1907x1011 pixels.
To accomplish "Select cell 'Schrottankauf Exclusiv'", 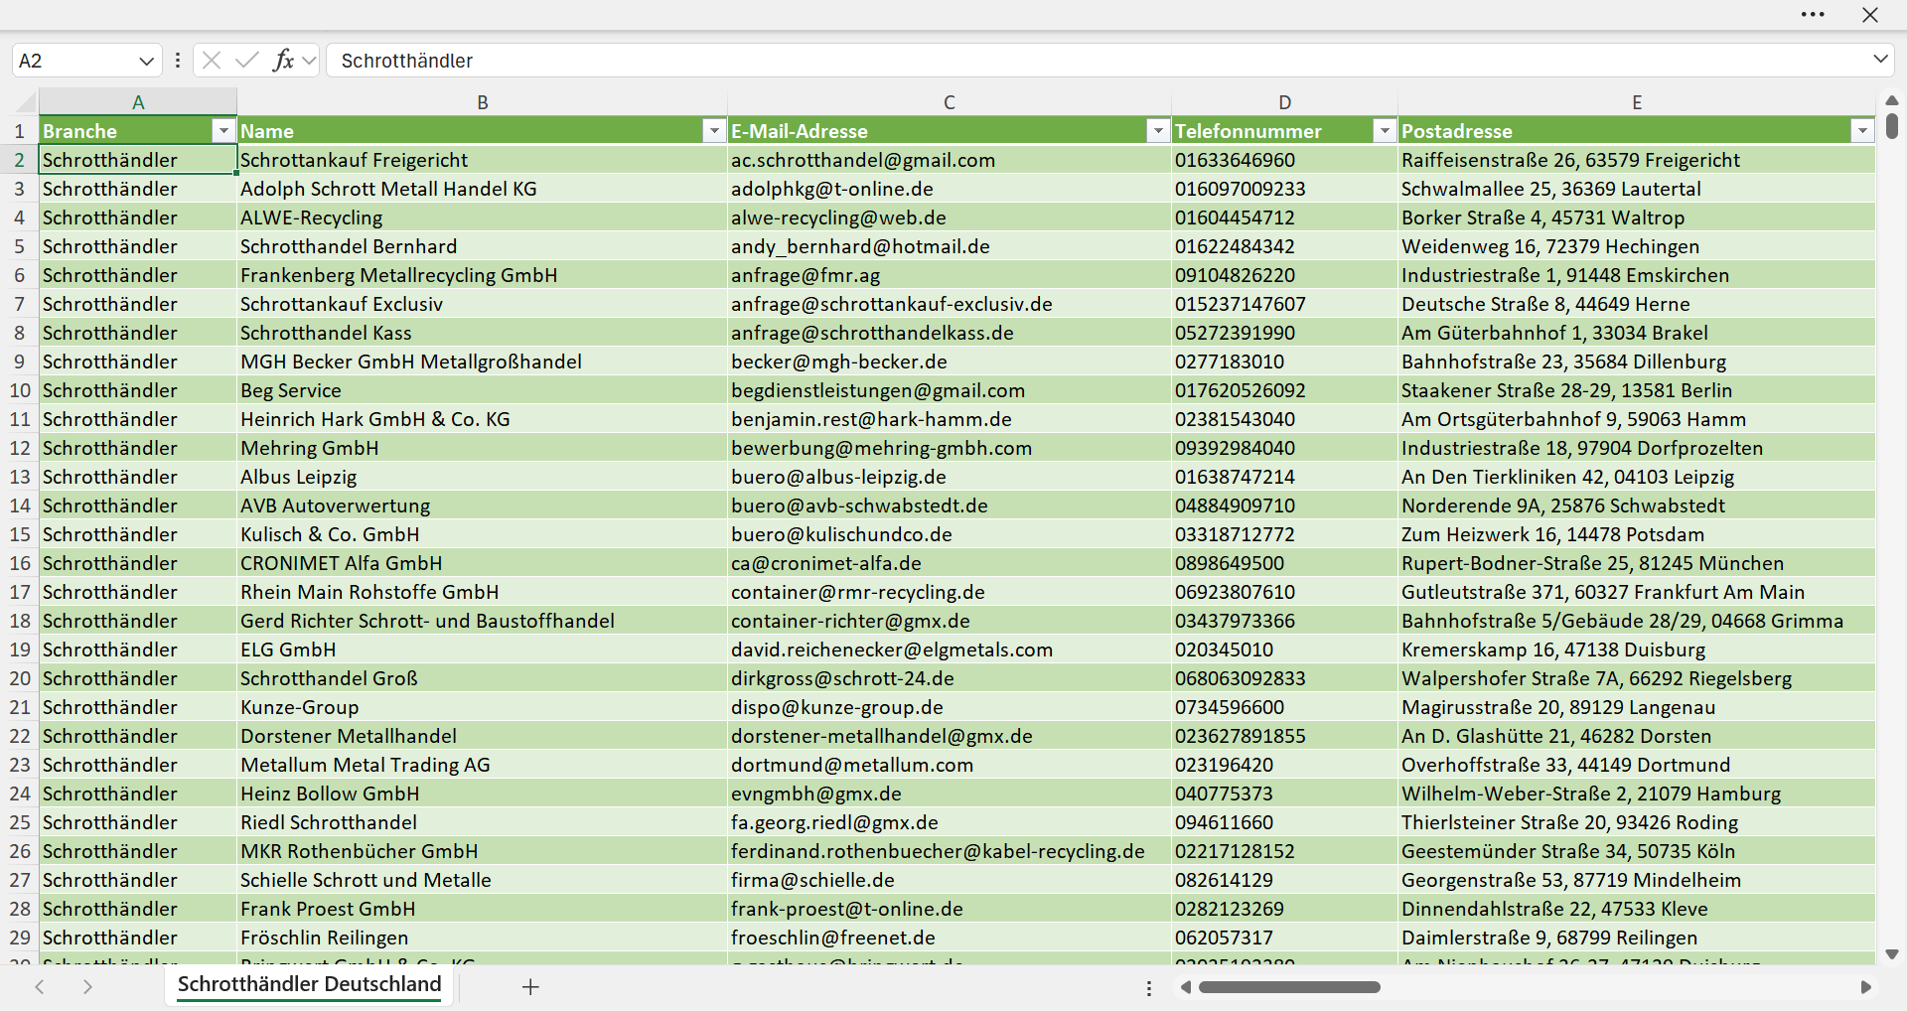I will tap(483, 304).
